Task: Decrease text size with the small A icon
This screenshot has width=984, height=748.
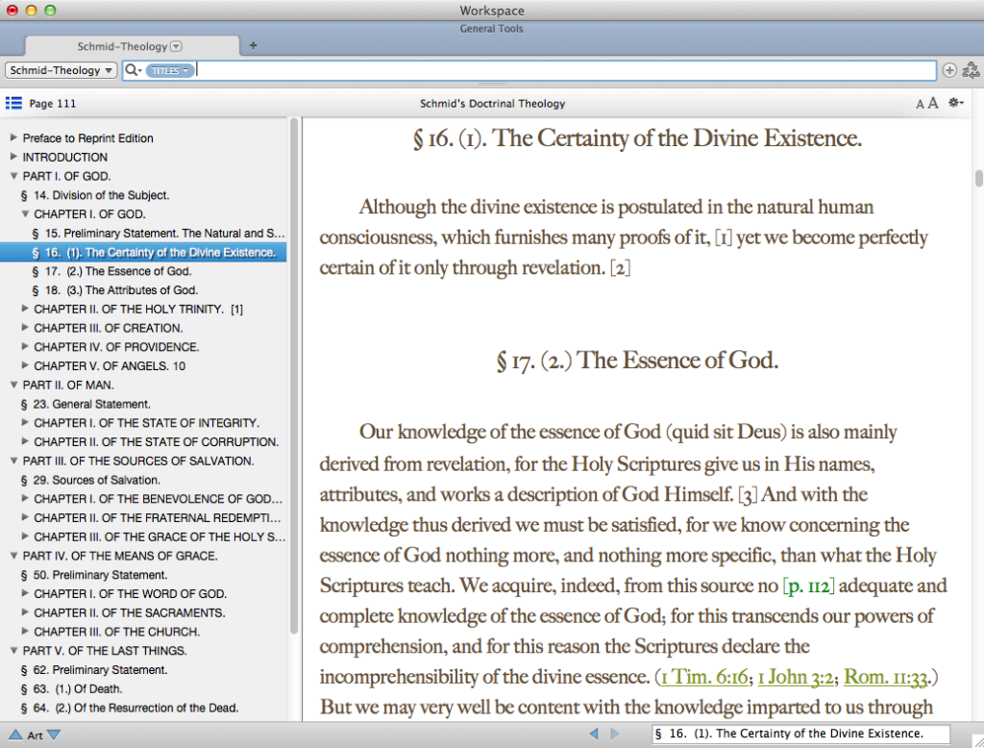Action: coord(919,103)
